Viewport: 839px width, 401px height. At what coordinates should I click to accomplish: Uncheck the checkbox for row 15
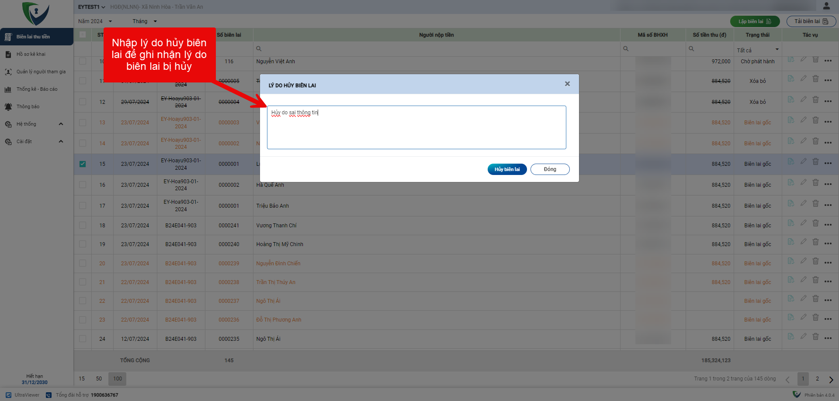[x=83, y=164]
